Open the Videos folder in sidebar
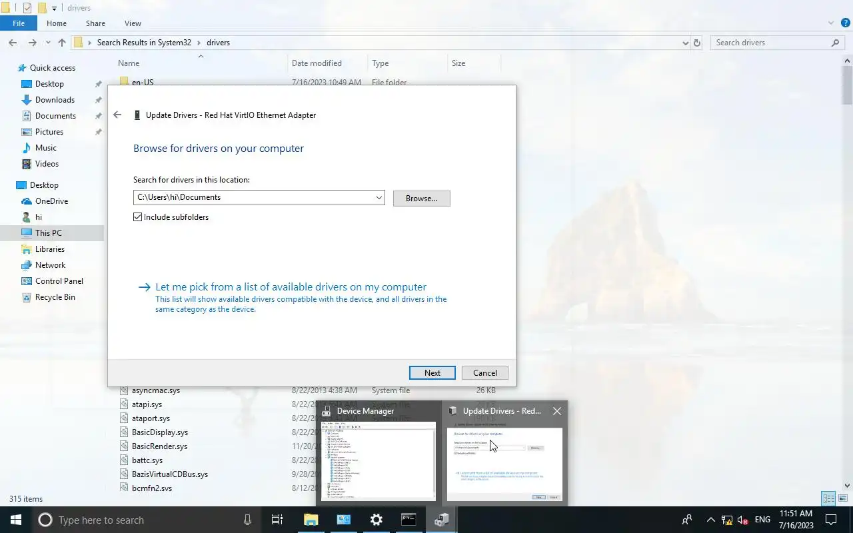The width and height of the screenshot is (853, 533). click(47, 164)
